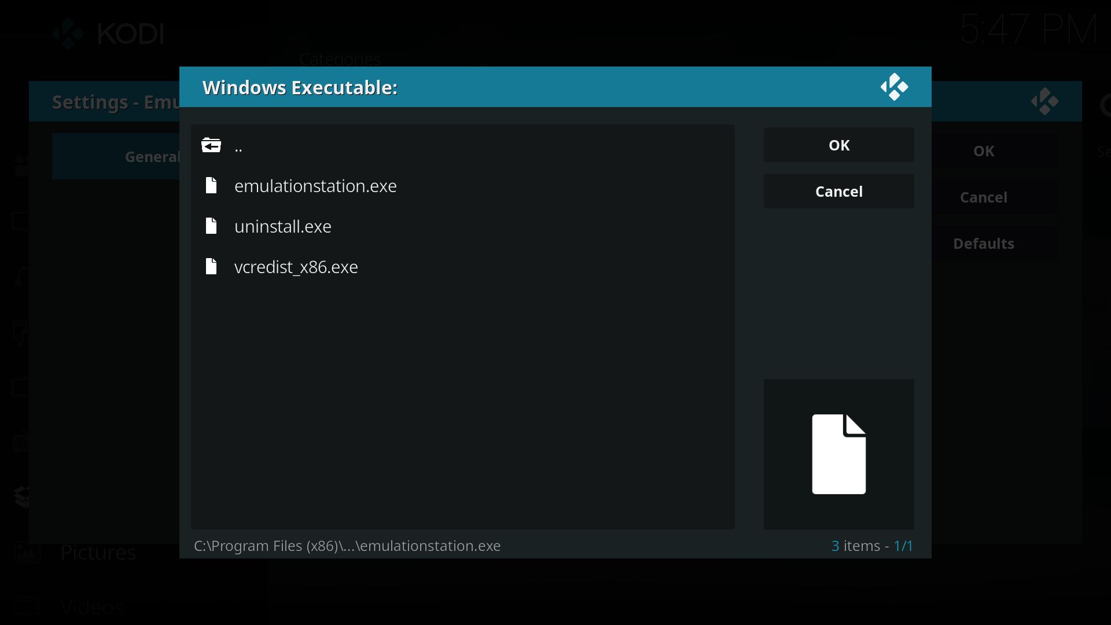Click the parent folder back icon
The height and width of the screenshot is (625, 1111).
click(x=211, y=145)
